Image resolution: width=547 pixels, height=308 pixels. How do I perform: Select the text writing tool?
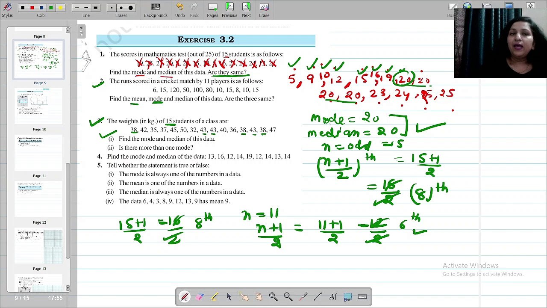point(332,297)
